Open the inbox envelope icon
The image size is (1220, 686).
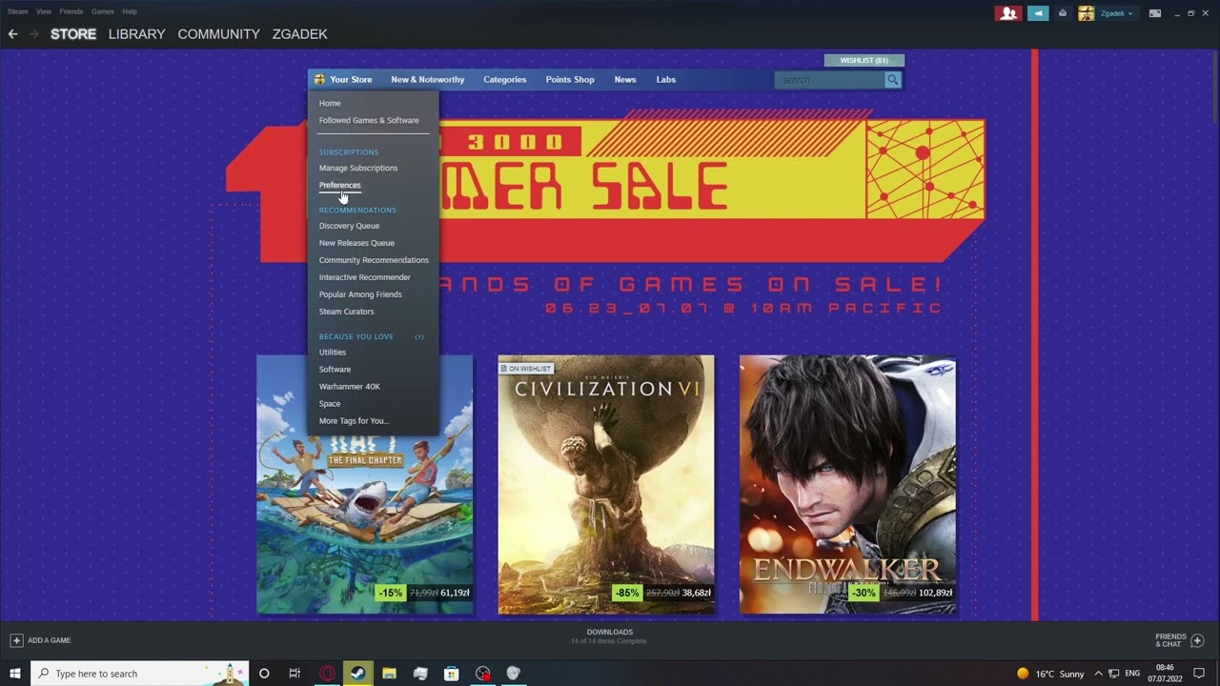tap(1063, 13)
